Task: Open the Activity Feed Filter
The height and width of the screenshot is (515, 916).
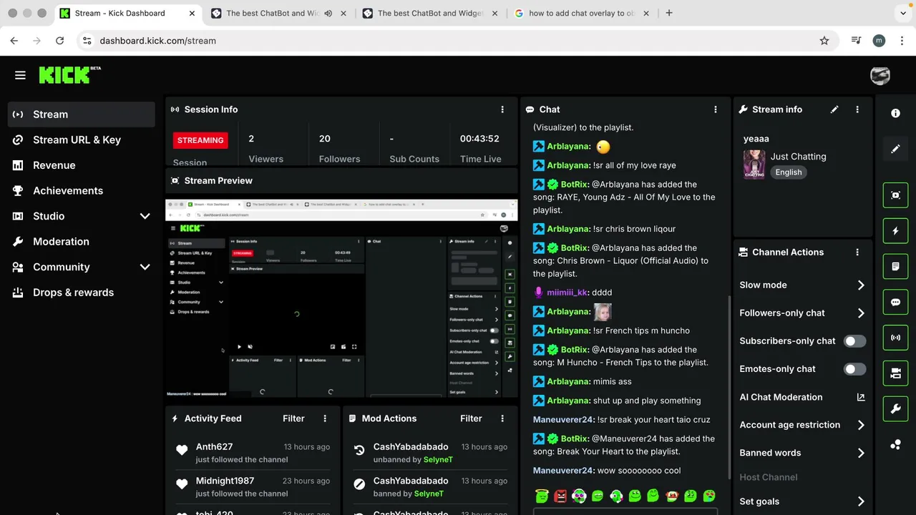Action: click(293, 418)
